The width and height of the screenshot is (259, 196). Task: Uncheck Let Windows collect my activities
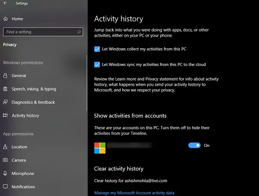[x=97, y=49]
